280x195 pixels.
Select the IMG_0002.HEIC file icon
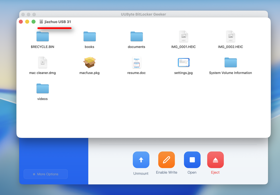coord(230,36)
